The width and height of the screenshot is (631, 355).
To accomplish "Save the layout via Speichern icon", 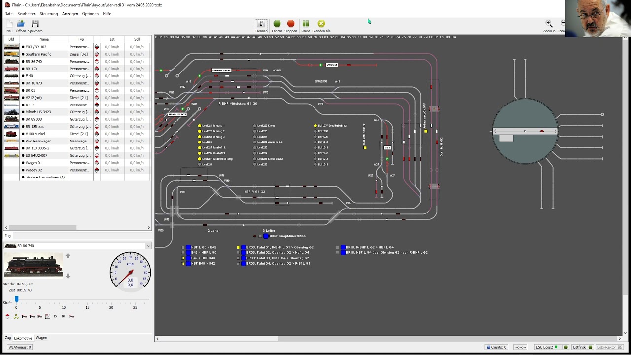I will click(35, 24).
